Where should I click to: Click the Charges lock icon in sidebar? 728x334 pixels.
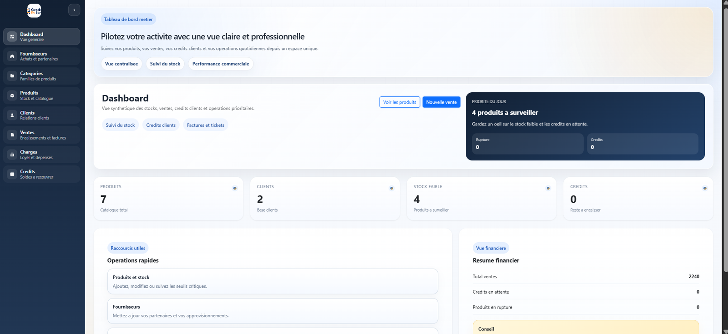(x=12, y=155)
